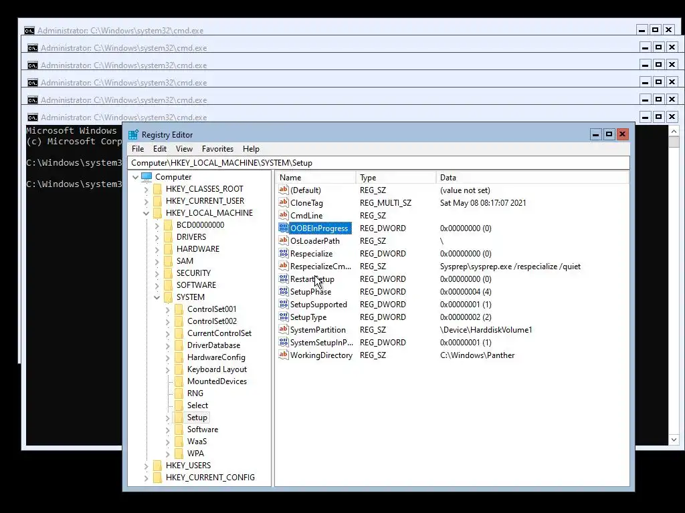Click the (Default) string value icon
The width and height of the screenshot is (685, 513).
click(x=284, y=190)
